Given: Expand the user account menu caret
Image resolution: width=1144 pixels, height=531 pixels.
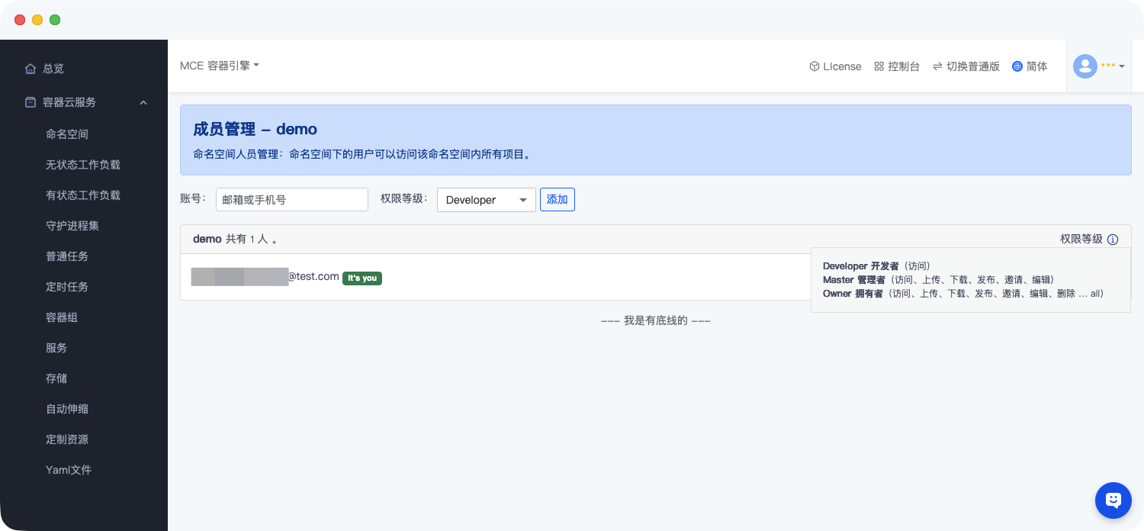Looking at the screenshot, I should 1122,66.
